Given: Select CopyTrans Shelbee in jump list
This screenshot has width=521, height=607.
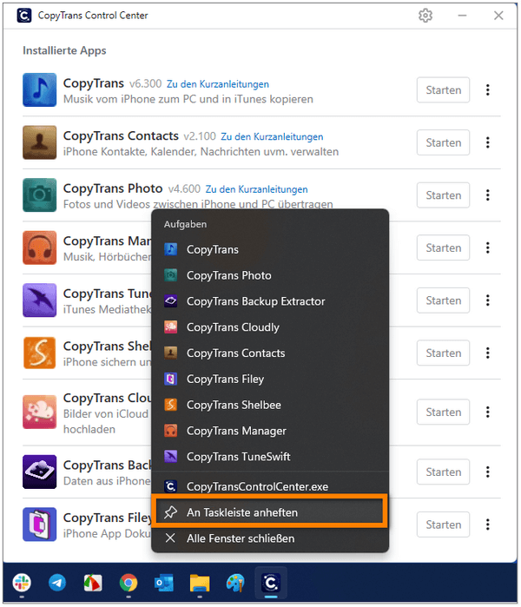Looking at the screenshot, I should [270, 405].
